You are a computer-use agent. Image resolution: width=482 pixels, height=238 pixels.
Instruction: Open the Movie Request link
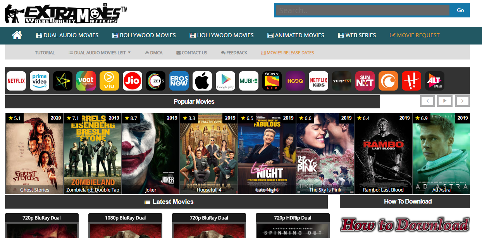tap(415, 35)
